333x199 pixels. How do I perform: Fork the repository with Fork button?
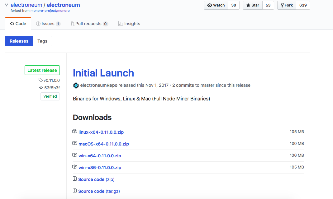pyautogui.click(x=287, y=5)
